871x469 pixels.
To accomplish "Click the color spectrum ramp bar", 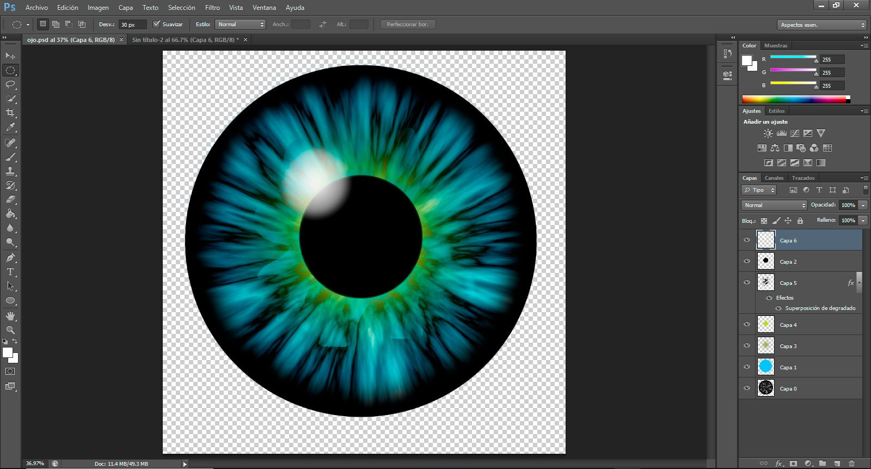I will [796, 99].
